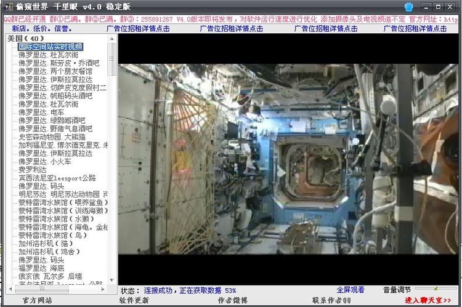The height and width of the screenshot is (307, 462).
Task: Select 佛罗里达.斯劳皮·乔酒吧 entry
Action: [x=59, y=63]
